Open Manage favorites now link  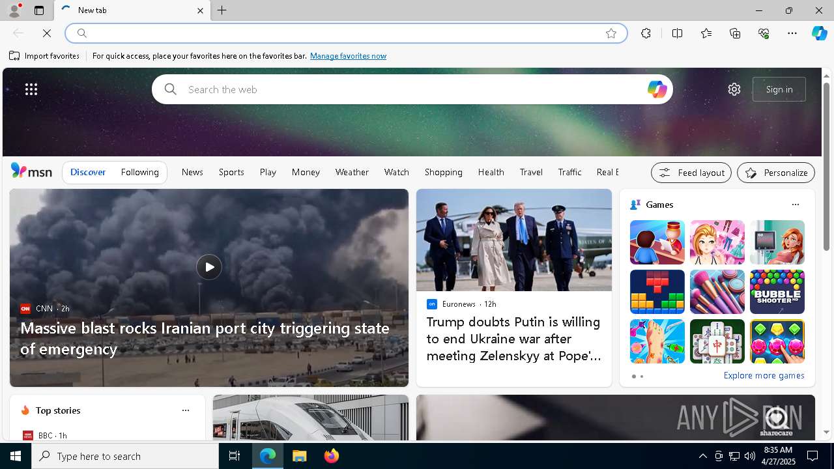click(348, 56)
